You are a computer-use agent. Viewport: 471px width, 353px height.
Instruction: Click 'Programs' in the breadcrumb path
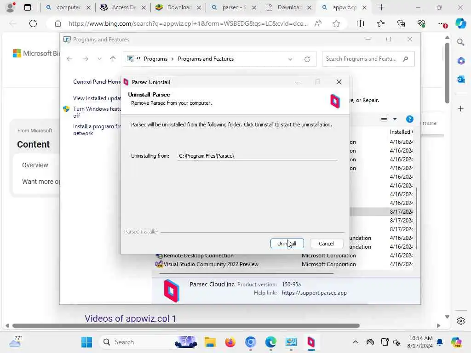tap(155, 59)
